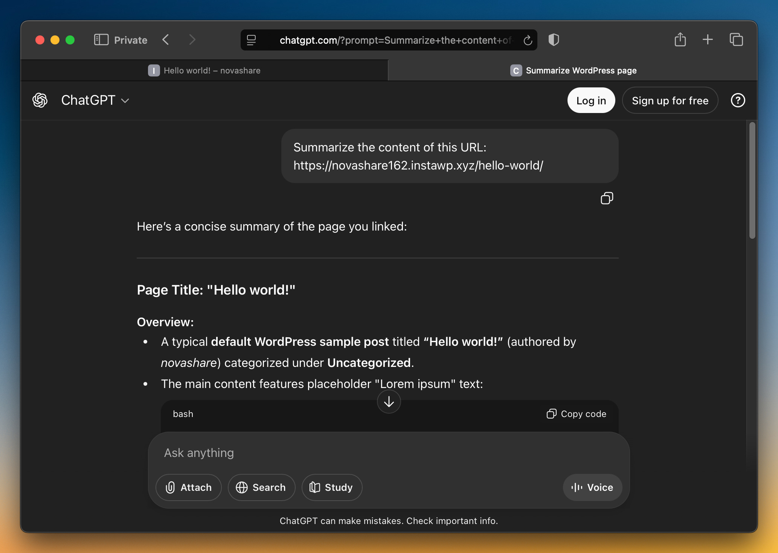Click Sign up for free

[670, 101]
